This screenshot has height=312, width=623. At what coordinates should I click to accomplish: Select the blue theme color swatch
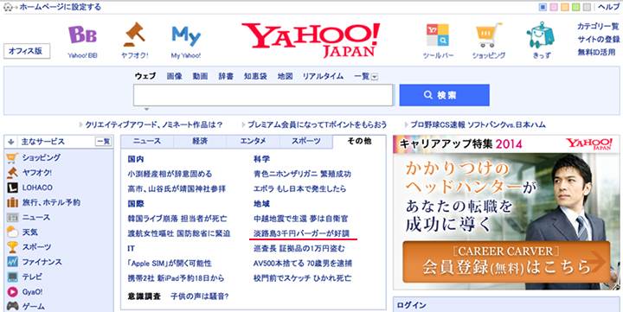543,7
